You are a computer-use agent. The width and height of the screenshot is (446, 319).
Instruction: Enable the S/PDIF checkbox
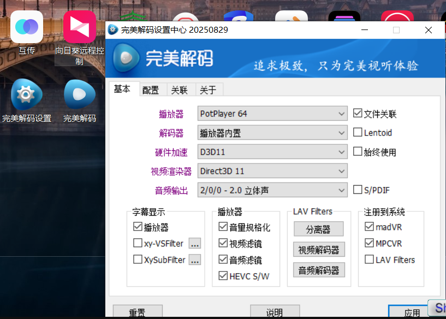tap(358, 190)
